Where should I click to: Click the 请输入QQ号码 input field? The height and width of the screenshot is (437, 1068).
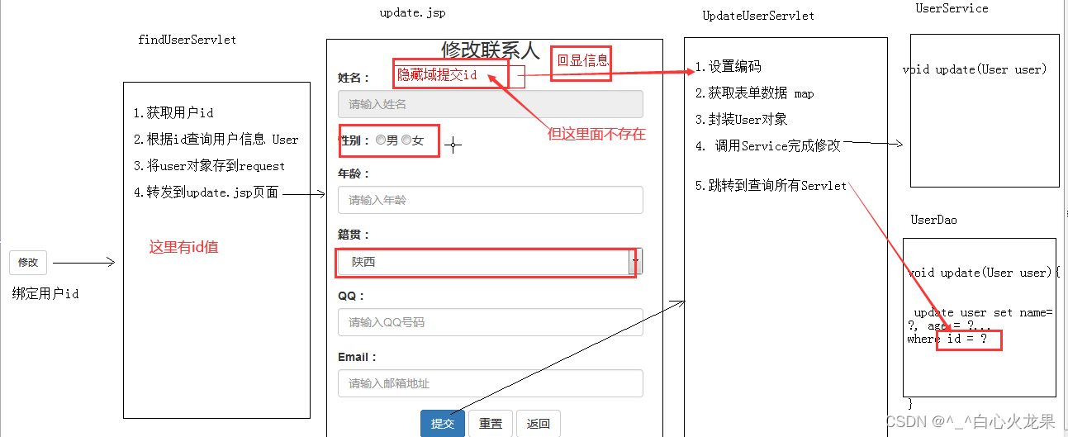[490, 322]
